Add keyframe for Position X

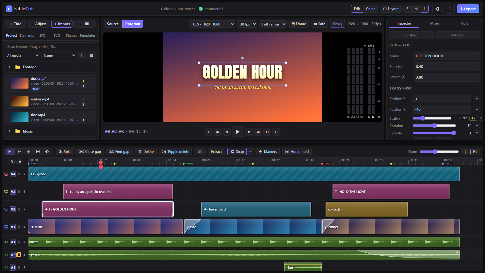[477, 99]
